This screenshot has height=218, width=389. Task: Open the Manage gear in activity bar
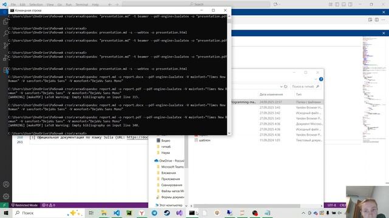tap(6, 196)
